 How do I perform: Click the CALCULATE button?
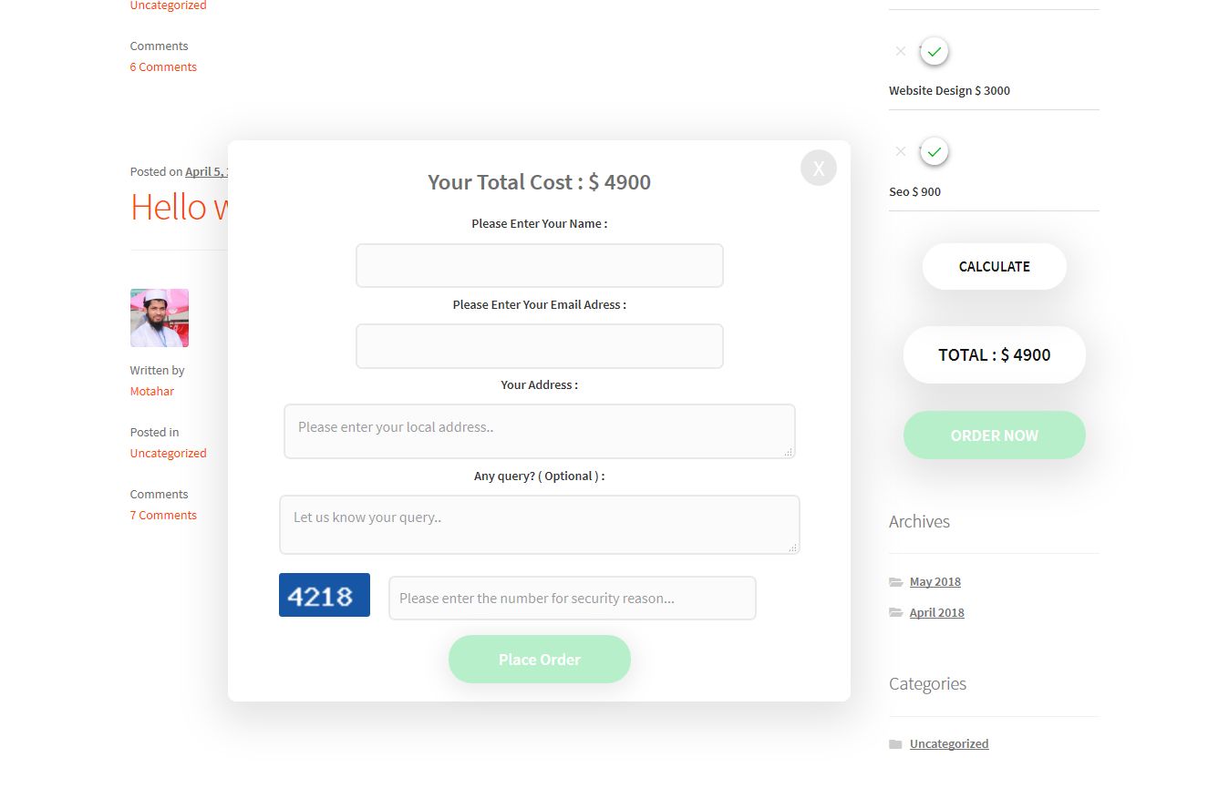pyautogui.click(x=995, y=267)
